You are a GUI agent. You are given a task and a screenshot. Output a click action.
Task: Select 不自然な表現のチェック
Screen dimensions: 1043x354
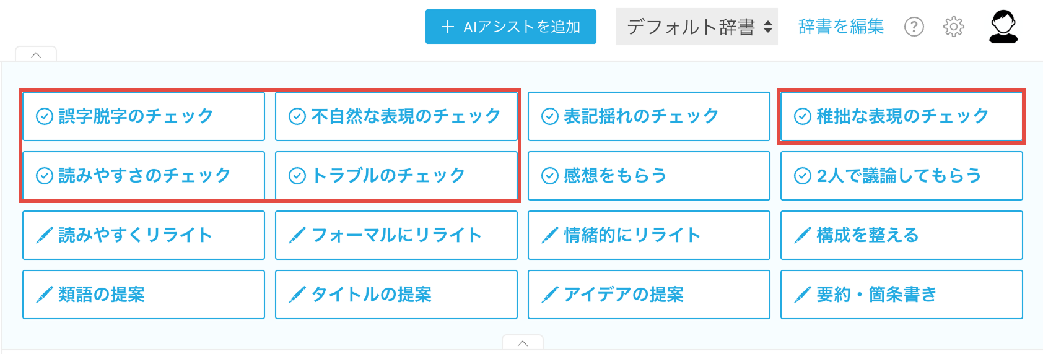[x=396, y=116]
